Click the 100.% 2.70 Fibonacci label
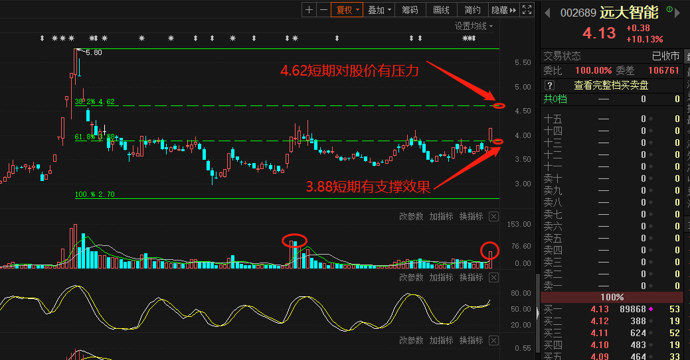The width and height of the screenshot is (690, 360). click(x=94, y=194)
